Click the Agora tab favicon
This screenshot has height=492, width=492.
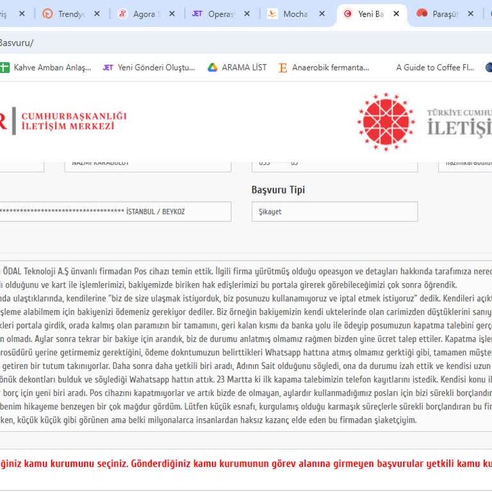pos(122,14)
